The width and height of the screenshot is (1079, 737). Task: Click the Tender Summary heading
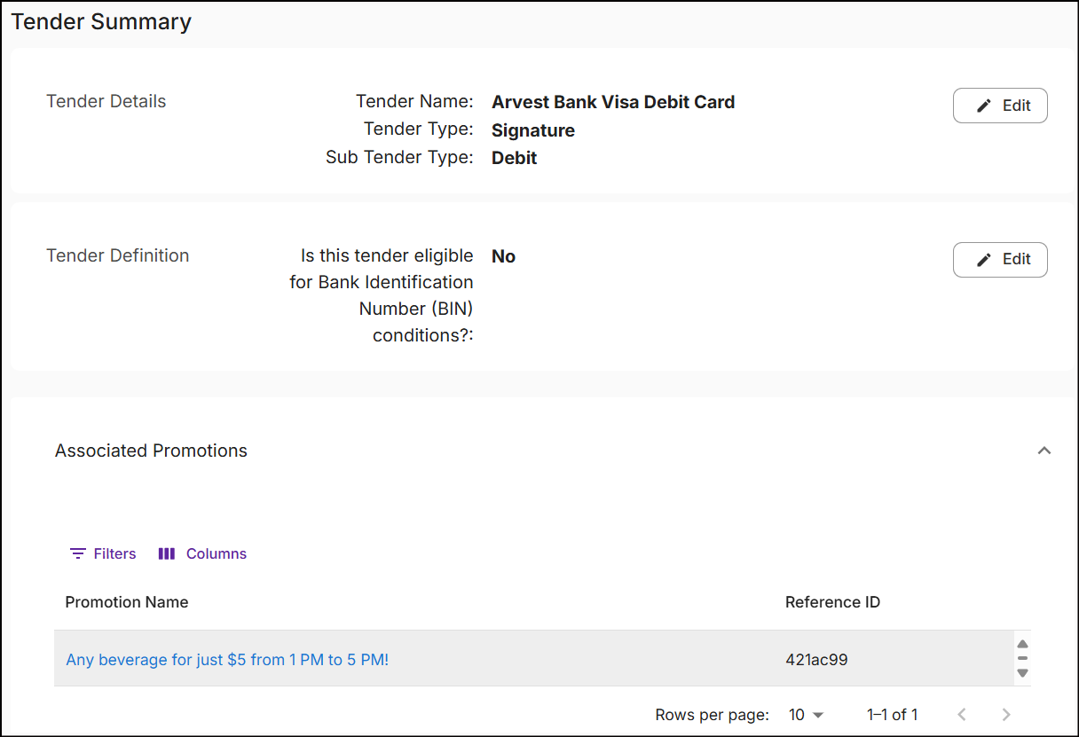101,22
